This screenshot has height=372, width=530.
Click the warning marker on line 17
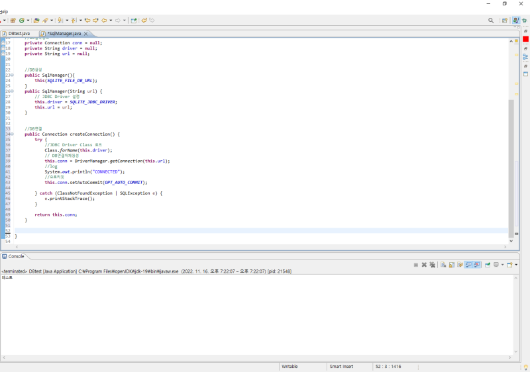pyautogui.click(x=3, y=43)
